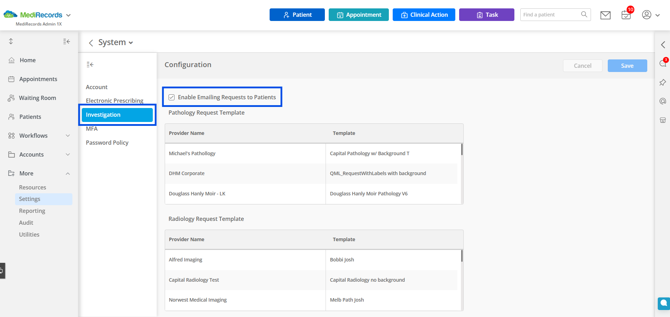Select Norwest Medical Imaging provider
670x317 pixels.
(x=198, y=300)
